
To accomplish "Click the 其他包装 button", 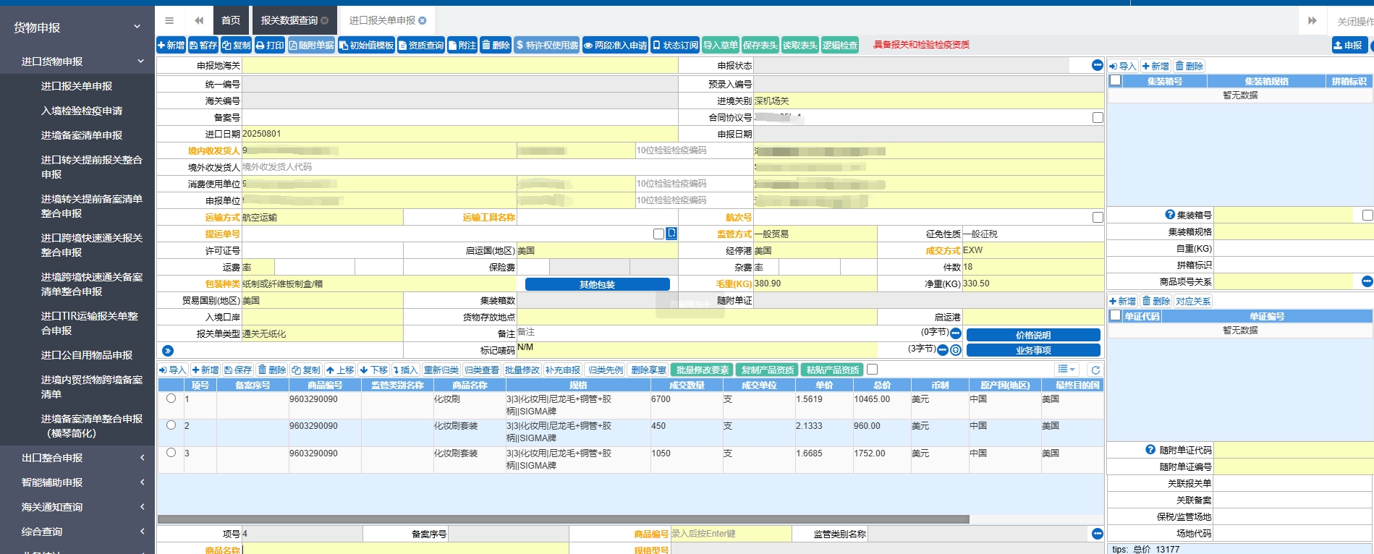I will pos(597,284).
